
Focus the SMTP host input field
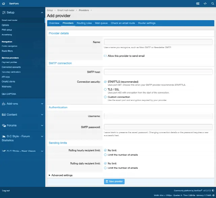[158, 72]
